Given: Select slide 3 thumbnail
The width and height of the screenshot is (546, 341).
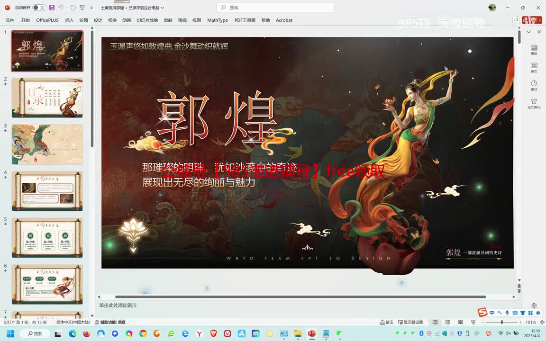Looking at the screenshot, I should 47,144.
